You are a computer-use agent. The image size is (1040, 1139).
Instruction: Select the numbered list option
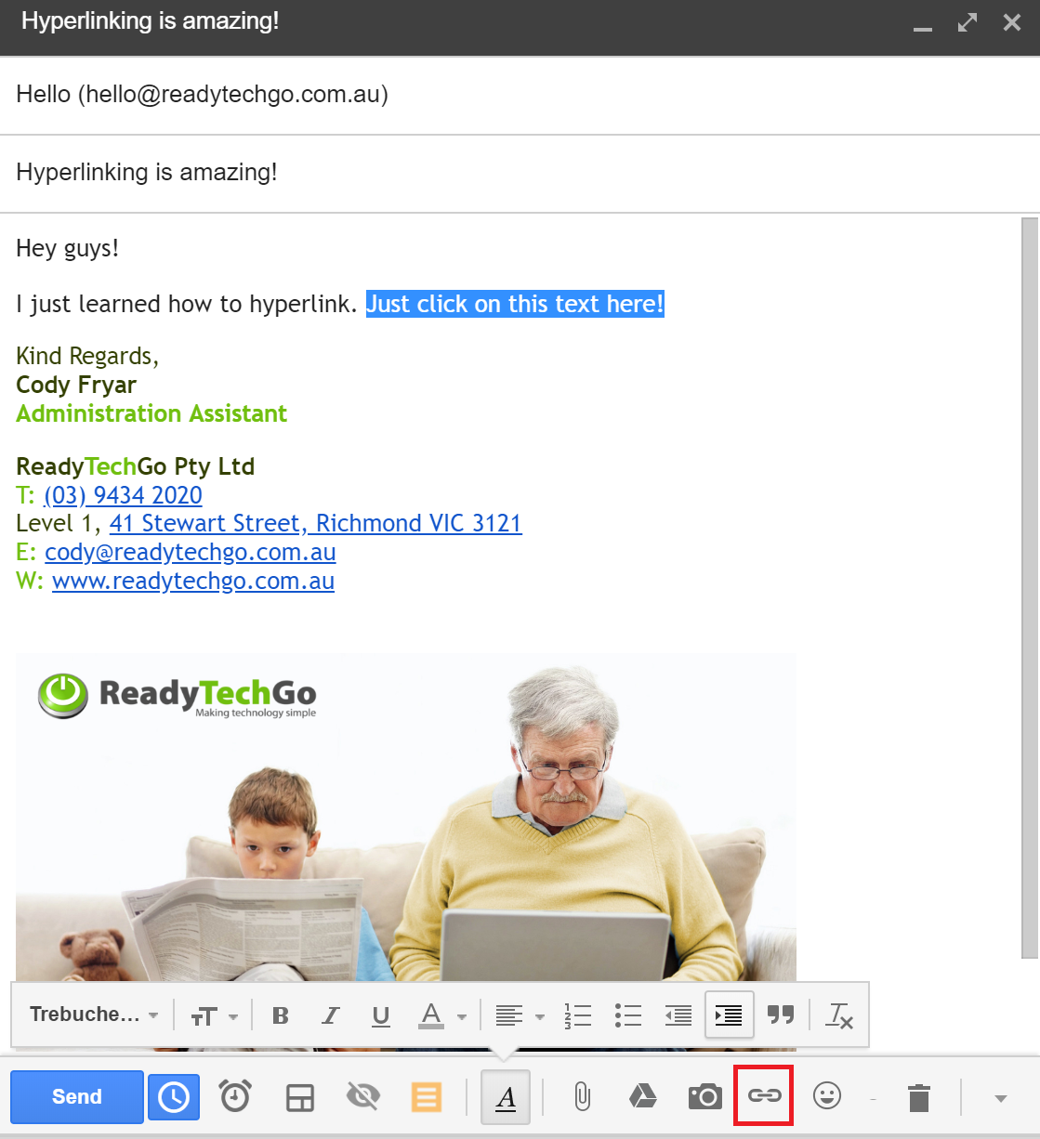577,1015
